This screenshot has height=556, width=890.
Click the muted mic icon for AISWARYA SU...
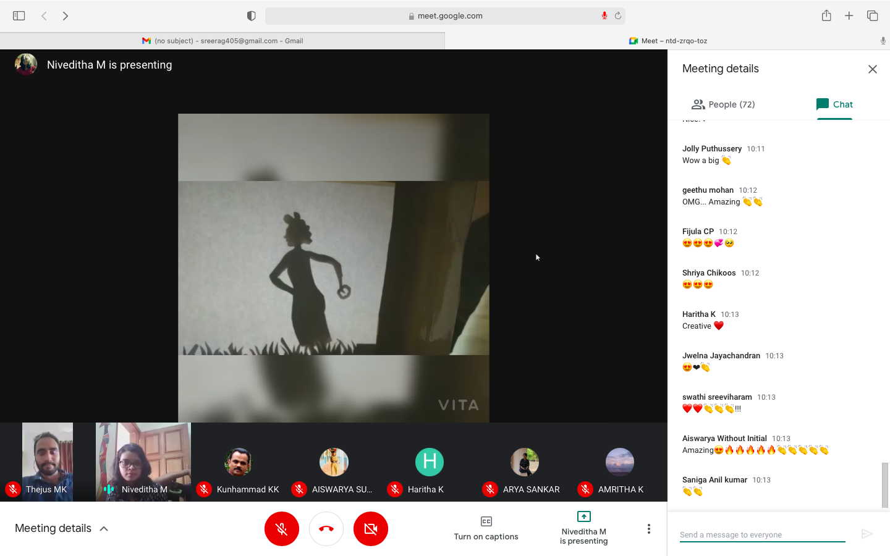click(299, 489)
